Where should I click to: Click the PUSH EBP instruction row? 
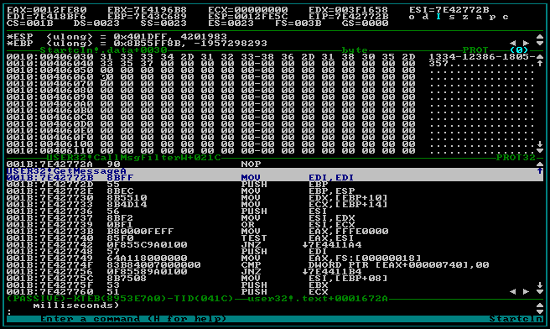coord(168,185)
